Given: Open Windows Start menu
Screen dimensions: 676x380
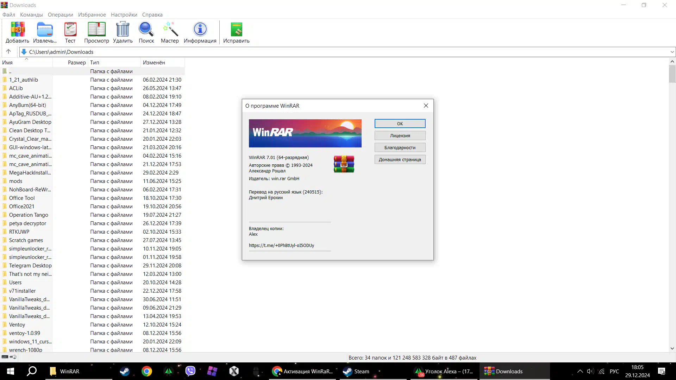Looking at the screenshot, I should 11,371.
